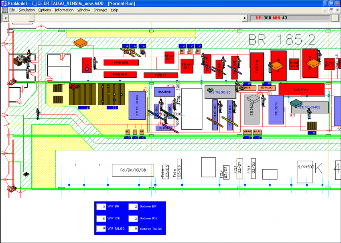Viewport: 341px width, 243px height.
Task: Click the WIP ICE counter value box
Action: 101,218
